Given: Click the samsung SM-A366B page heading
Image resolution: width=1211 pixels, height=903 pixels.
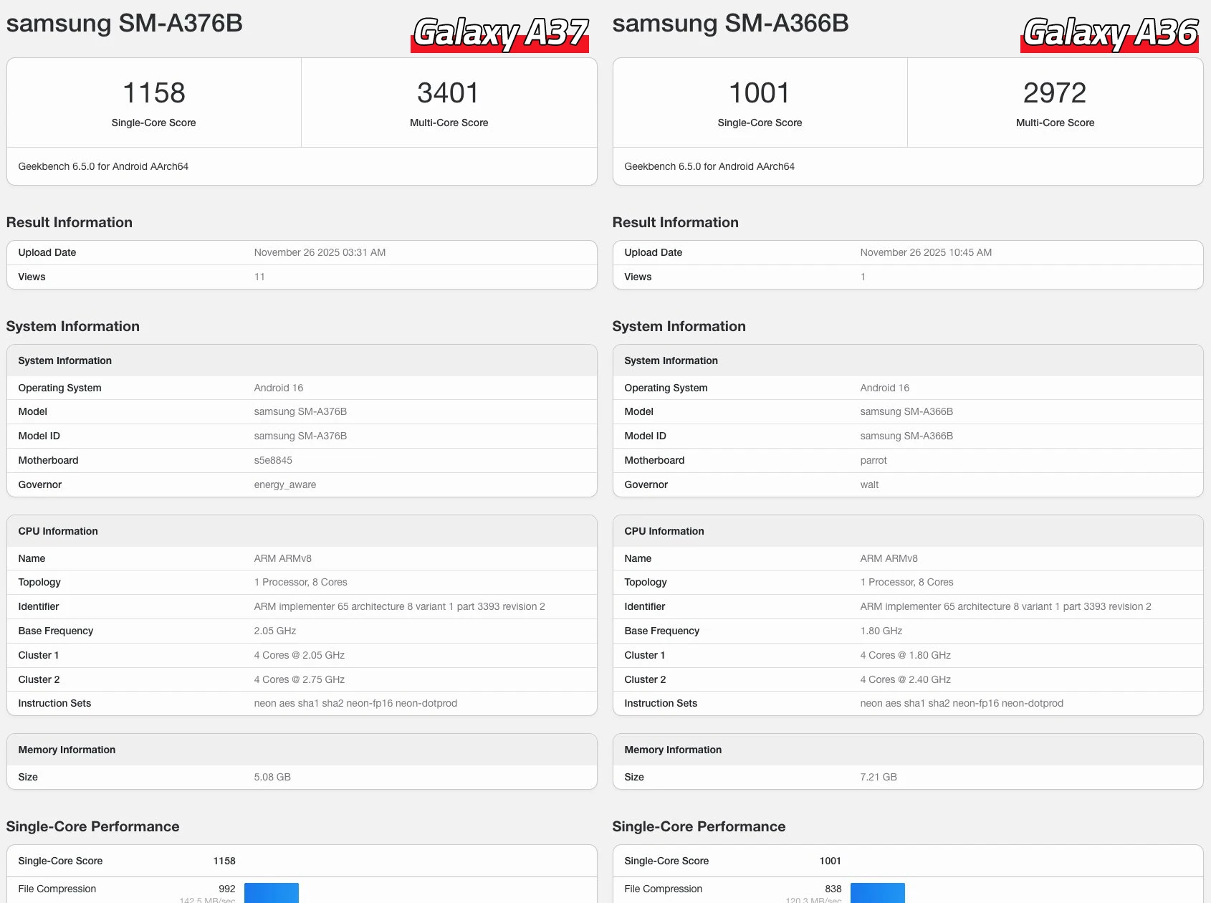Looking at the screenshot, I should pos(730,23).
